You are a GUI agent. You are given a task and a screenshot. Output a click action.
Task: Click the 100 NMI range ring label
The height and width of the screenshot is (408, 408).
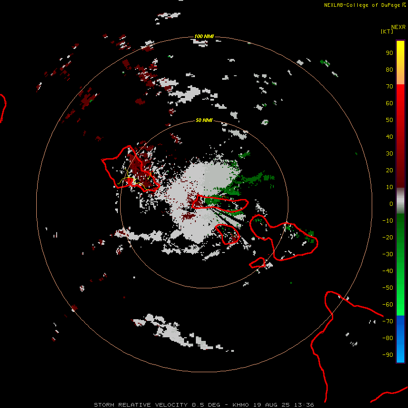tap(204, 36)
